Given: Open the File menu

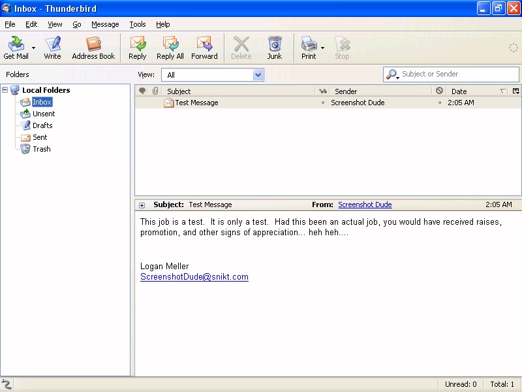Looking at the screenshot, I should 10,24.
